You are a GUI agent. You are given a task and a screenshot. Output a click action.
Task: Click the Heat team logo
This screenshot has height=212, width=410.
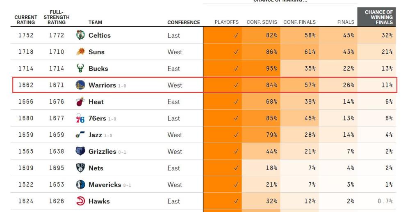(x=80, y=102)
